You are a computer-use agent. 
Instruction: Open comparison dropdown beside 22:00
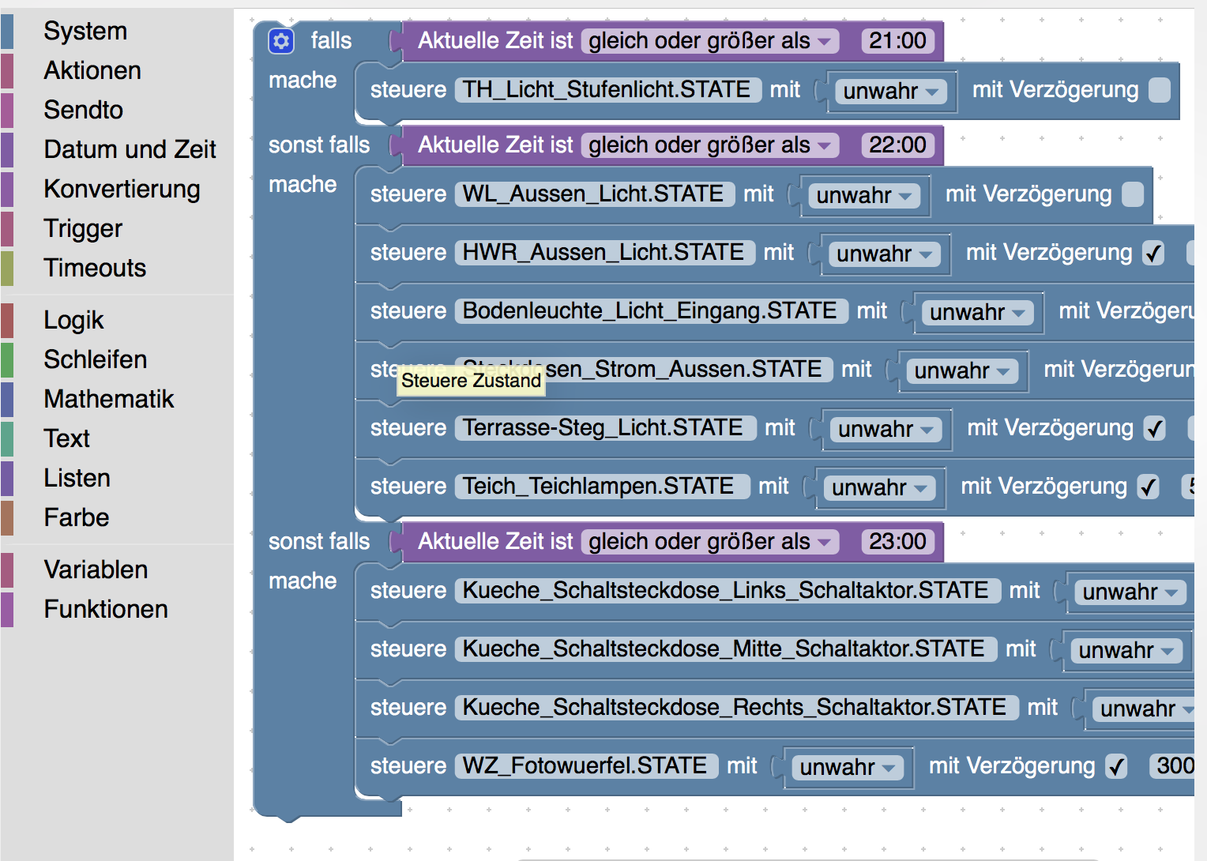tap(709, 145)
